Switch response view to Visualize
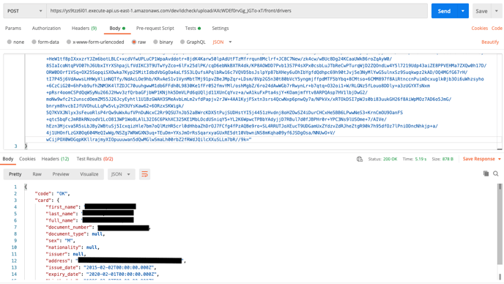This screenshot has width=504, height=284. pos(89,174)
